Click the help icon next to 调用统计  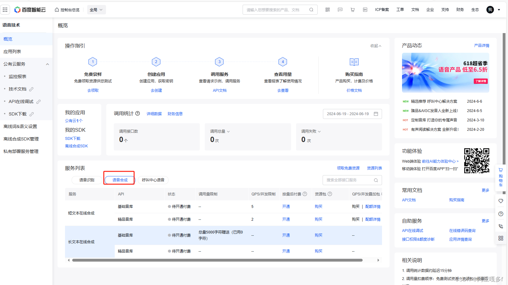coord(138,113)
